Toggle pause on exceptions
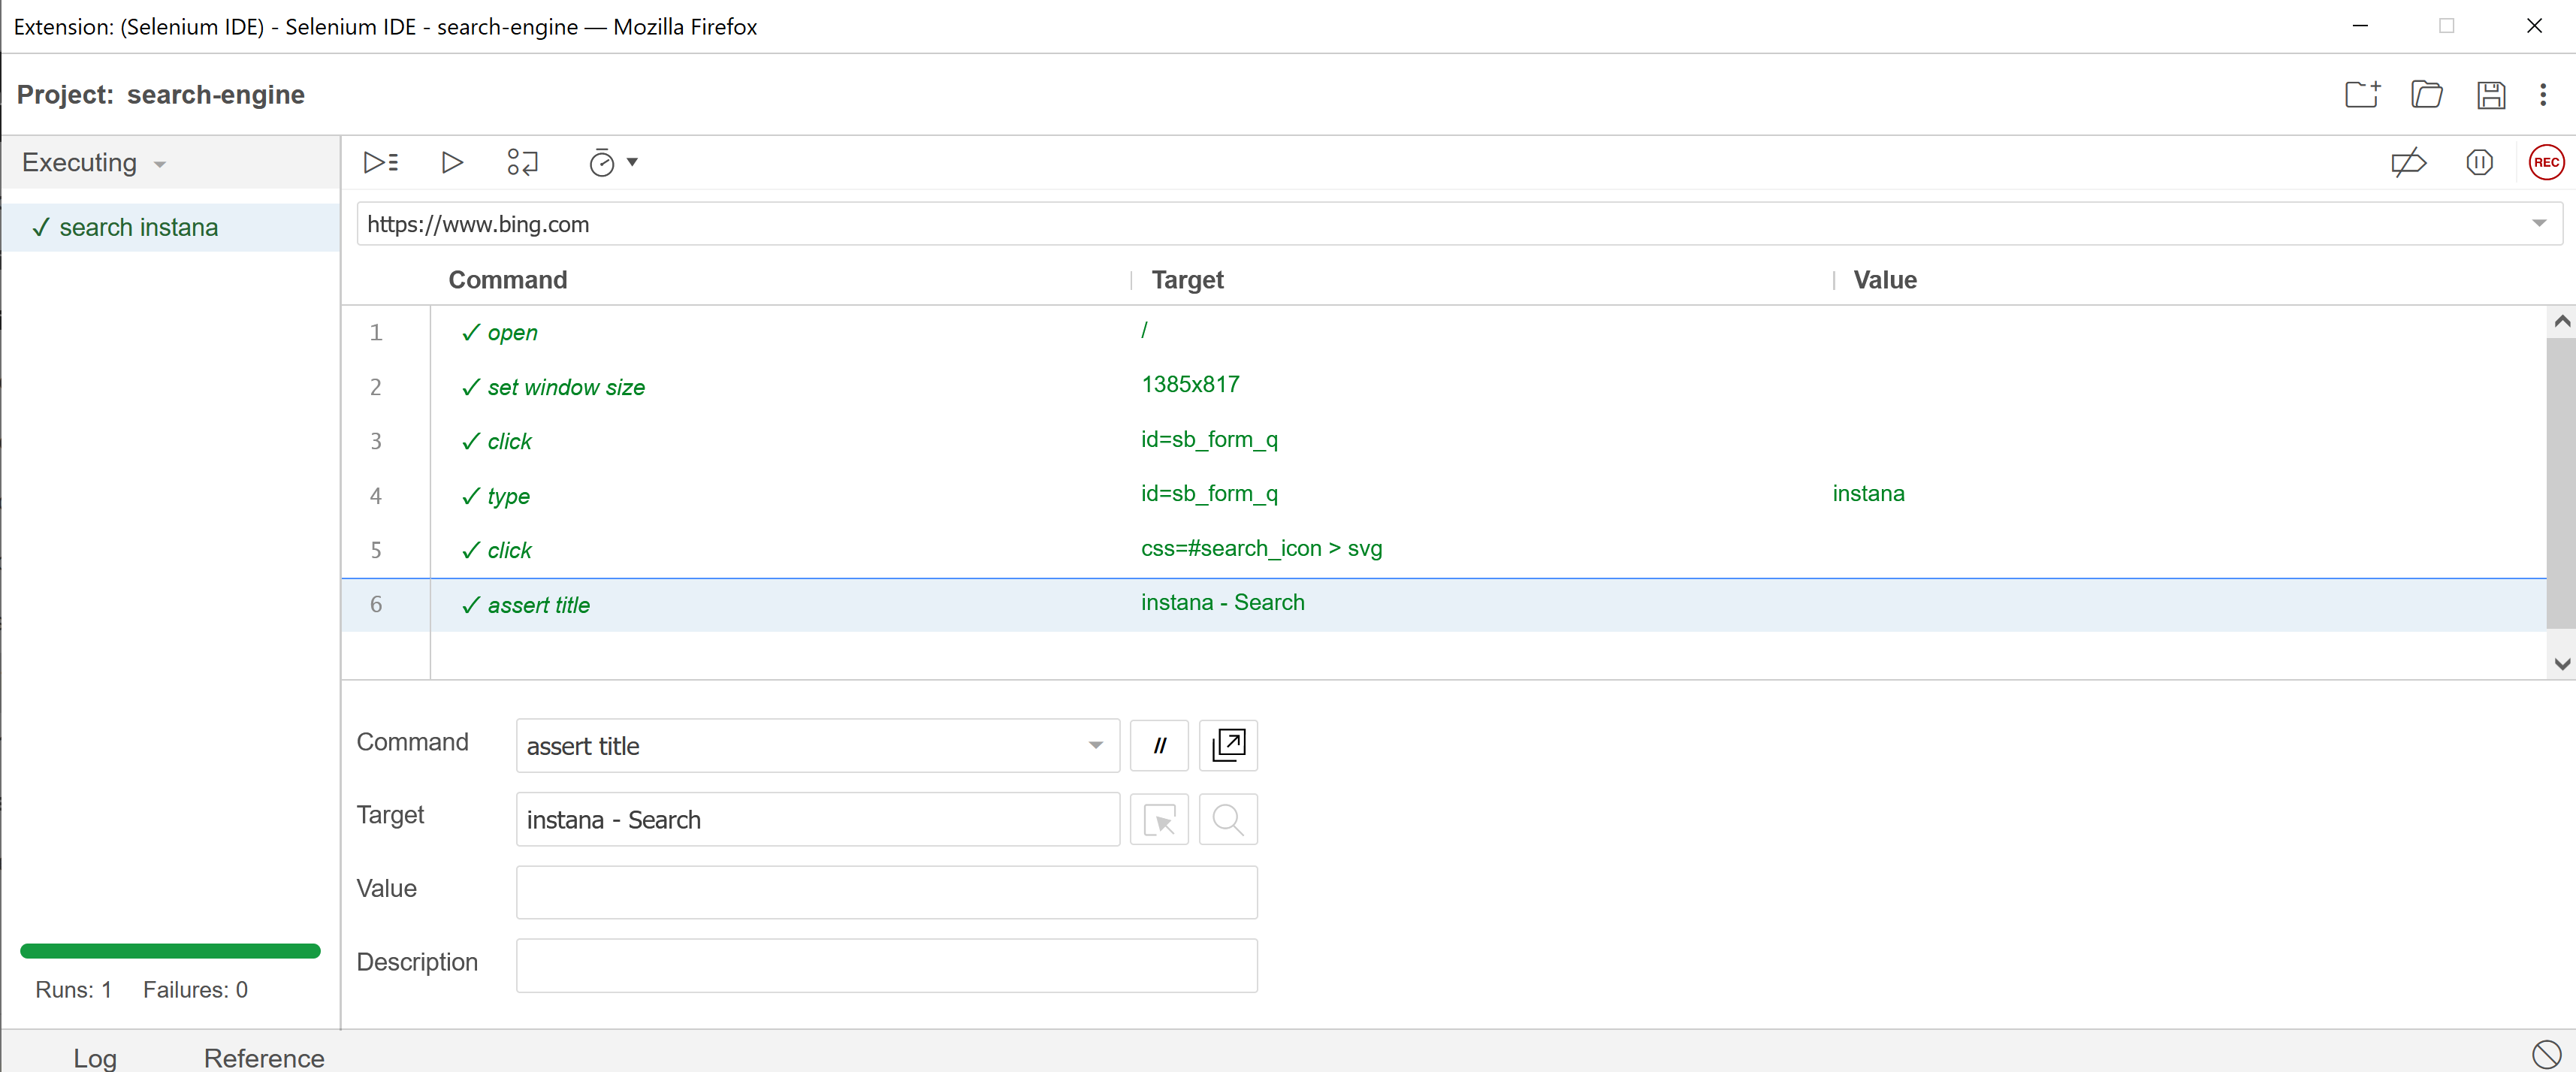 (2479, 162)
